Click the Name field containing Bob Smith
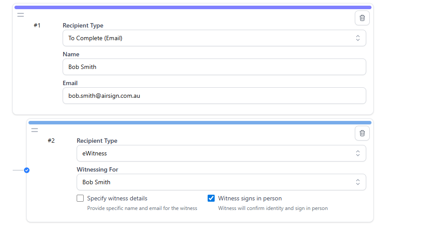The height and width of the screenshot is (227, 435). click(x=214, y=67)
